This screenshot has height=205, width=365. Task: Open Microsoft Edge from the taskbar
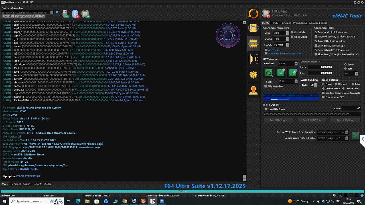pos(78,201)
